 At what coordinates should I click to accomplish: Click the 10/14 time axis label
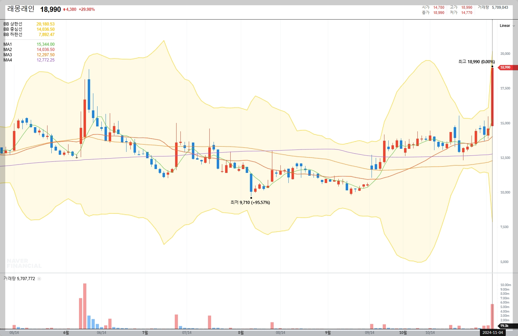(x=430, y=333)
